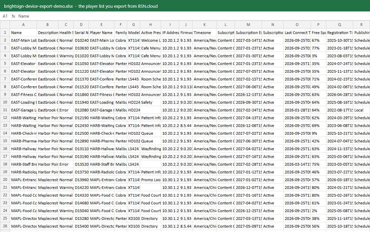Screen dimensions: 370x232
Task: Select column K header
Action: coord(205,25)
